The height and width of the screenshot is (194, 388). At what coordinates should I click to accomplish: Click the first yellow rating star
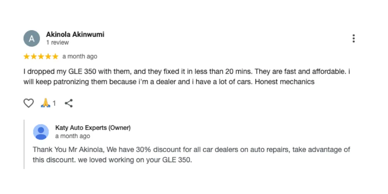(27, 57)
